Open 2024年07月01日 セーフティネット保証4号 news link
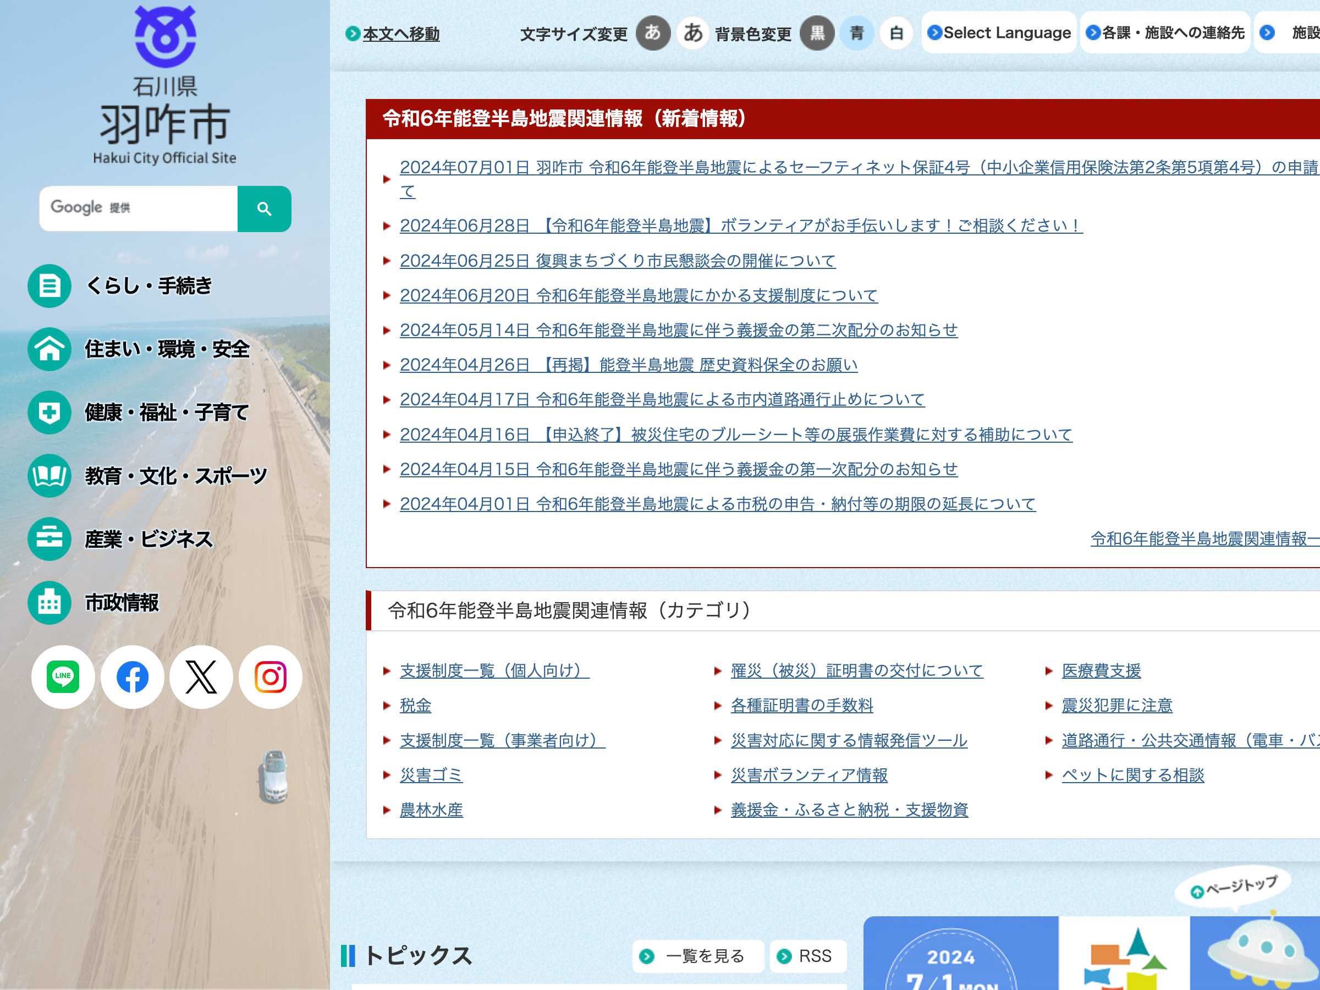Viewport: 1320px width, 990px height. tap(859, 179)
